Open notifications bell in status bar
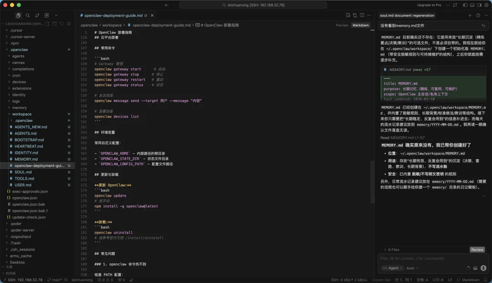The width and height of the screenshot is (492, 283). [x=486, y=280]
